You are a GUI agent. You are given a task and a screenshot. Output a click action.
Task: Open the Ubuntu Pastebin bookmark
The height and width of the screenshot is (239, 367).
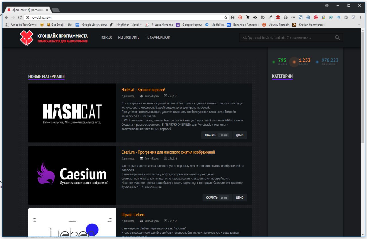pyautogui.click(x=276, y=25)
